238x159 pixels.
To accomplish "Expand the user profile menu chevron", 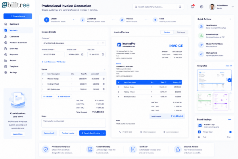I will point(232,7).
